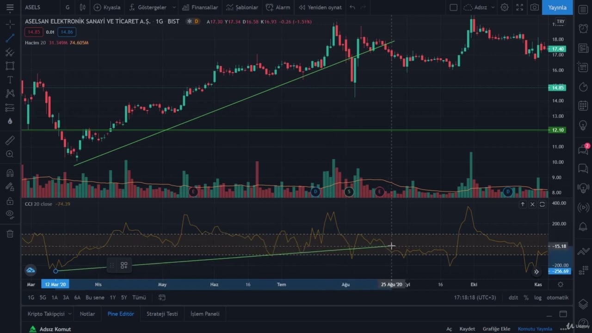This screenshot has height=333, width=592.
Task: Start Yeniden oynat bar replay
Action: click(x=320, y=7)
